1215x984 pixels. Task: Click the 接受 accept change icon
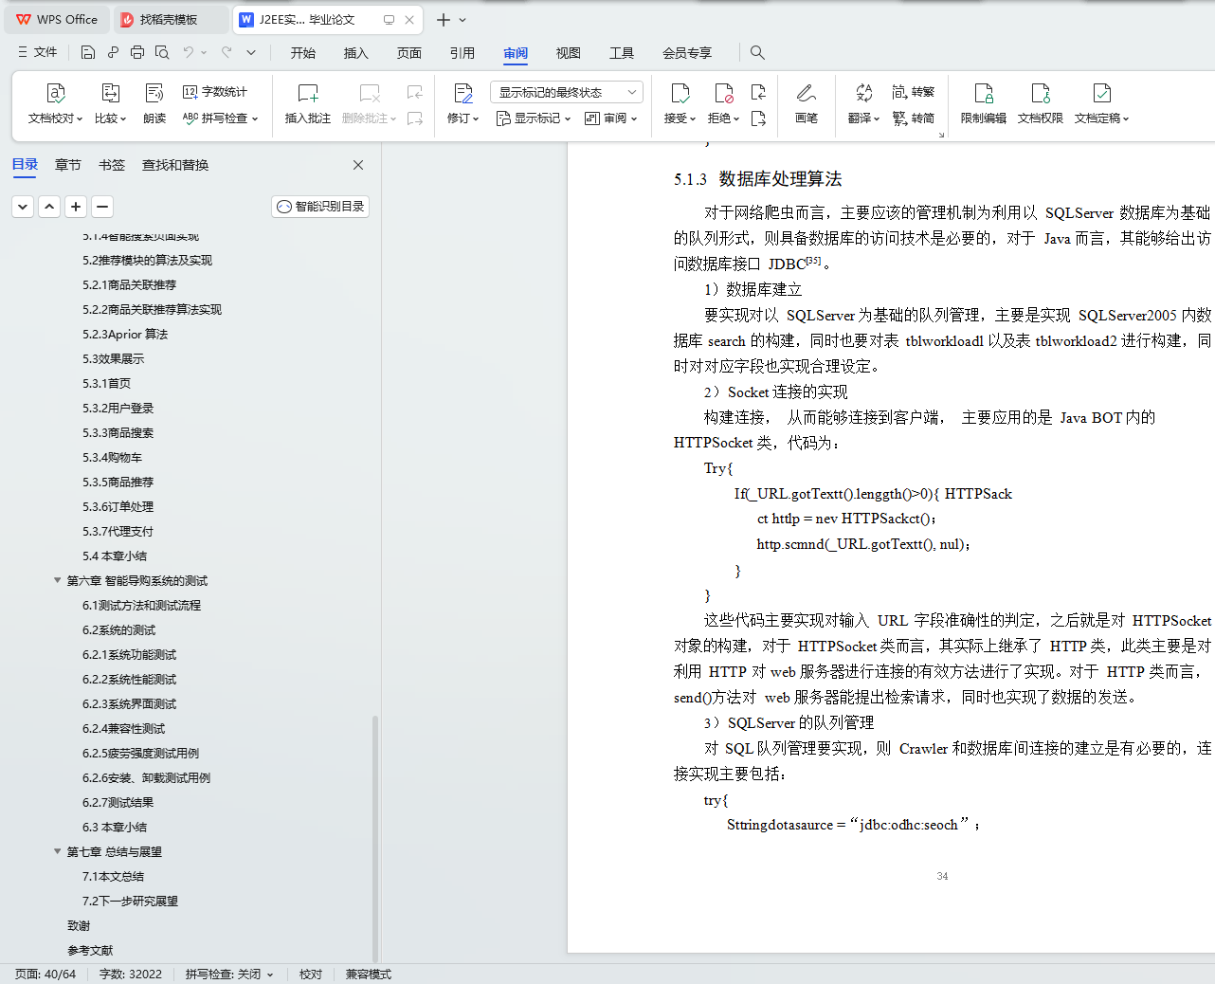pyautogui.click(x=680, y=93)
